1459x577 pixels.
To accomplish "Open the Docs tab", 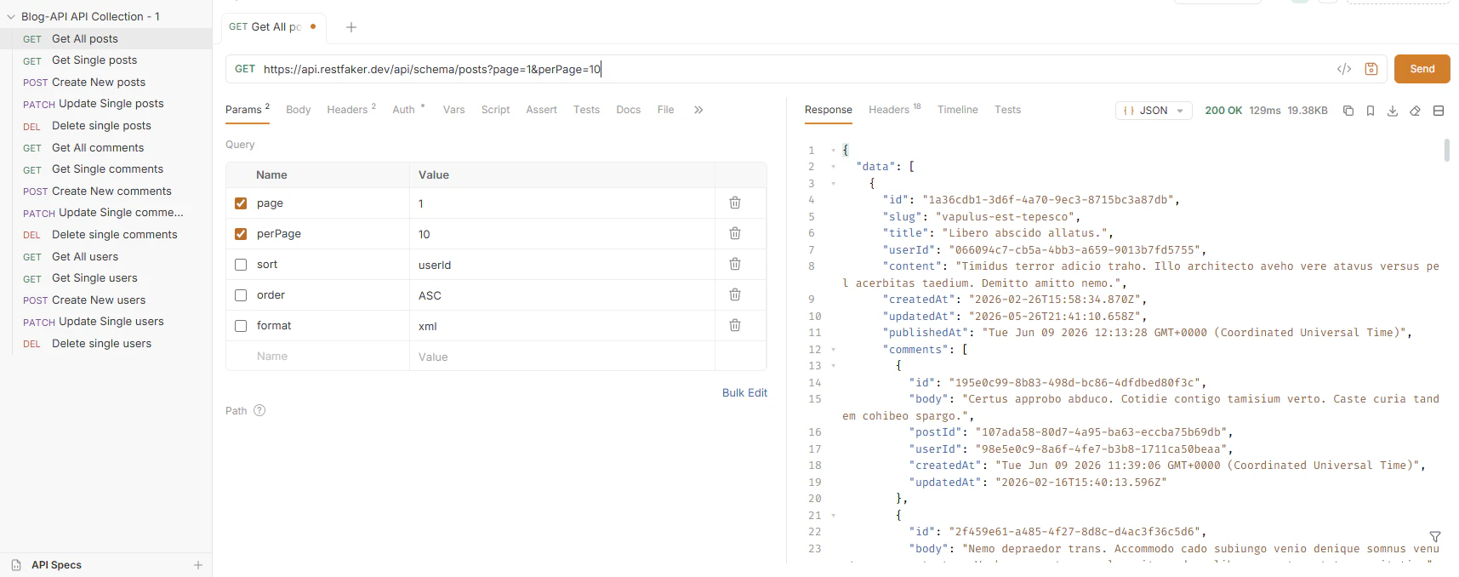I will pyautogui.click(x=628, y=110).
